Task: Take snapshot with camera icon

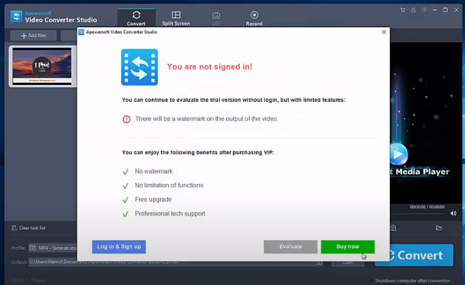Action: 393,228
